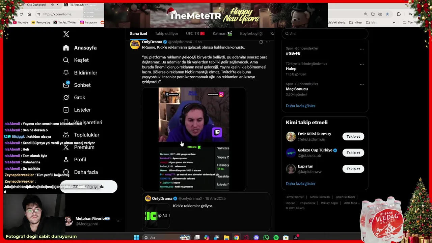The image size is (432, 243).
Task: Follow Emir Külal Durmuş
Action: 353,137
